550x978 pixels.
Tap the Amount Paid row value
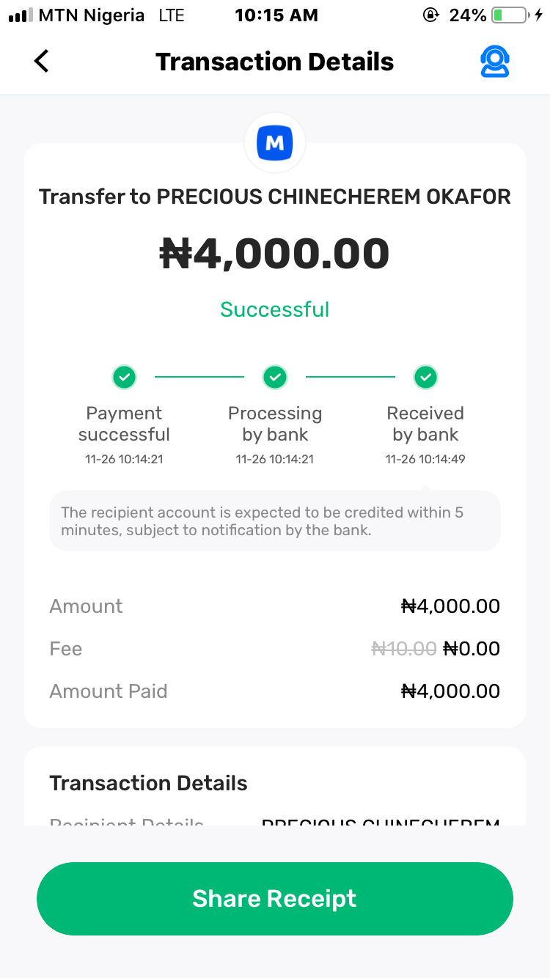click(x=450, y=691)
